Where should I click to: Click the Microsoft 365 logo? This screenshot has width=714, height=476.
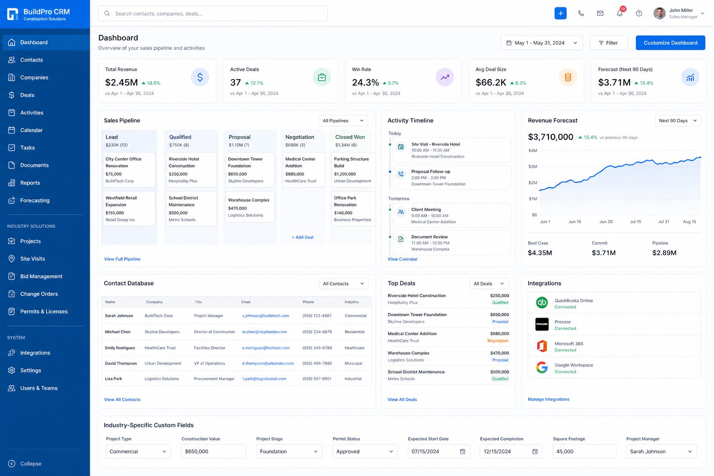tap(542, 346)
